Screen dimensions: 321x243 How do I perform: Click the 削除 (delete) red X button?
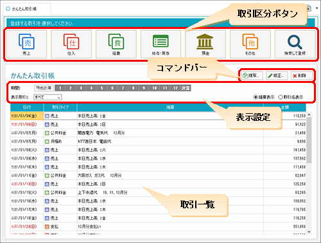point(302,76)
